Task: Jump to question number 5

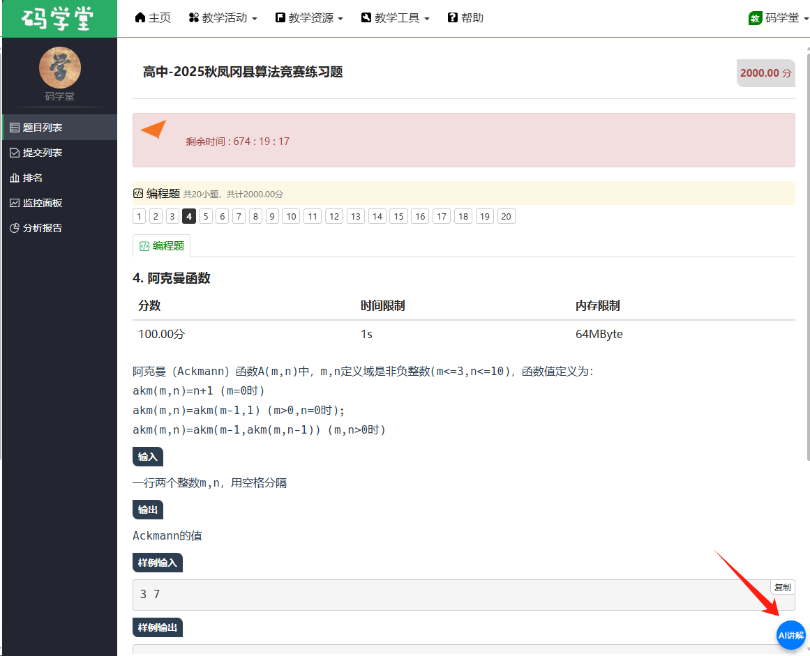Action: pos(205,216)
